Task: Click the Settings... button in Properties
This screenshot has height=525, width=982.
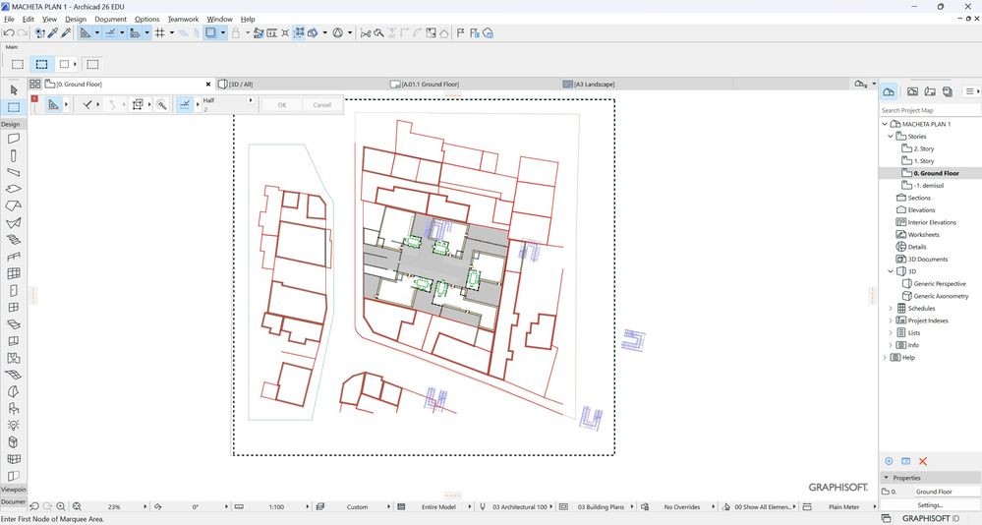Action: (x=930, y=505)
